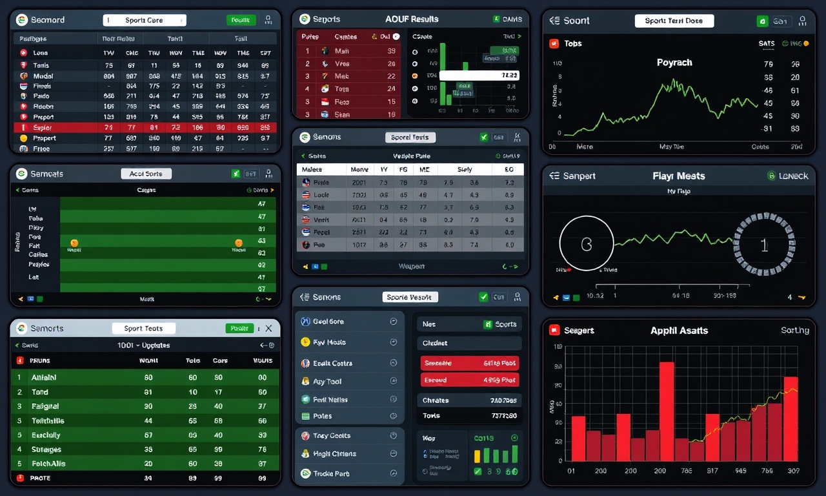This screenshot has height=496, width=826.
Task: Click the red icon beside Seagert title
Action: (x=554, y=330)
